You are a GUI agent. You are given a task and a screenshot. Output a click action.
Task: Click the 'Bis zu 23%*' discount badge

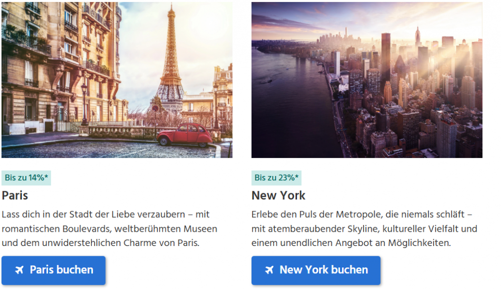click(276, 178)
